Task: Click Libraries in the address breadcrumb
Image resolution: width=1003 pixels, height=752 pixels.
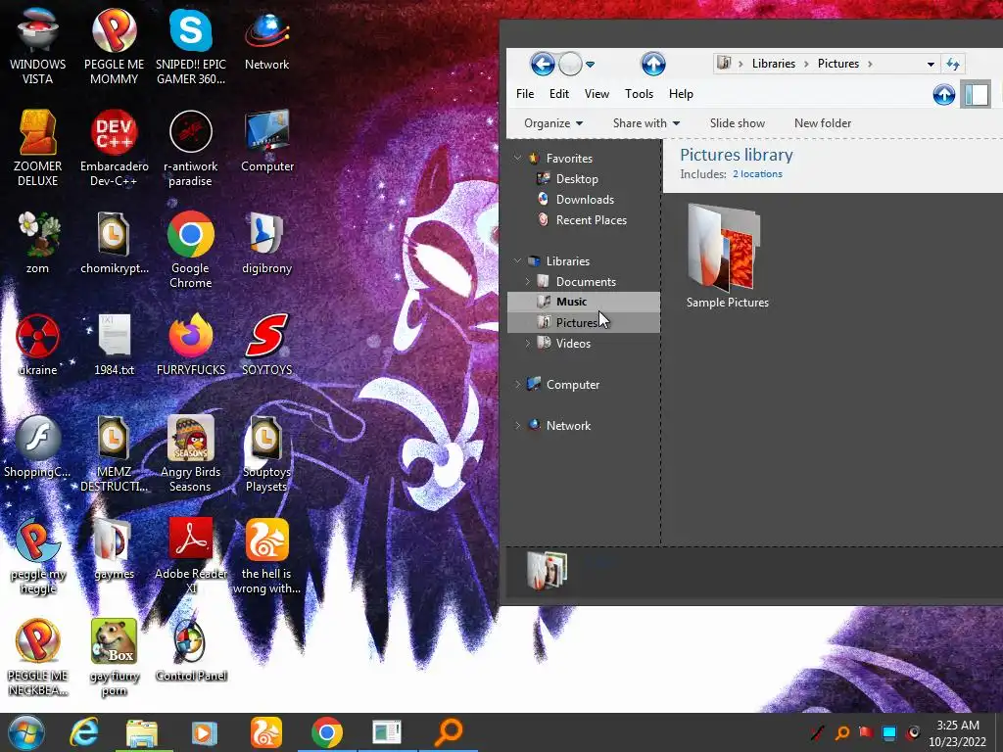Action: pyautogui.click(x=774, y=64)
